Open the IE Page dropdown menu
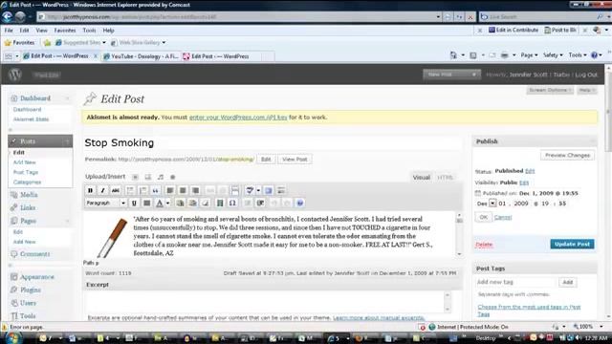 (x=529, y=55)
